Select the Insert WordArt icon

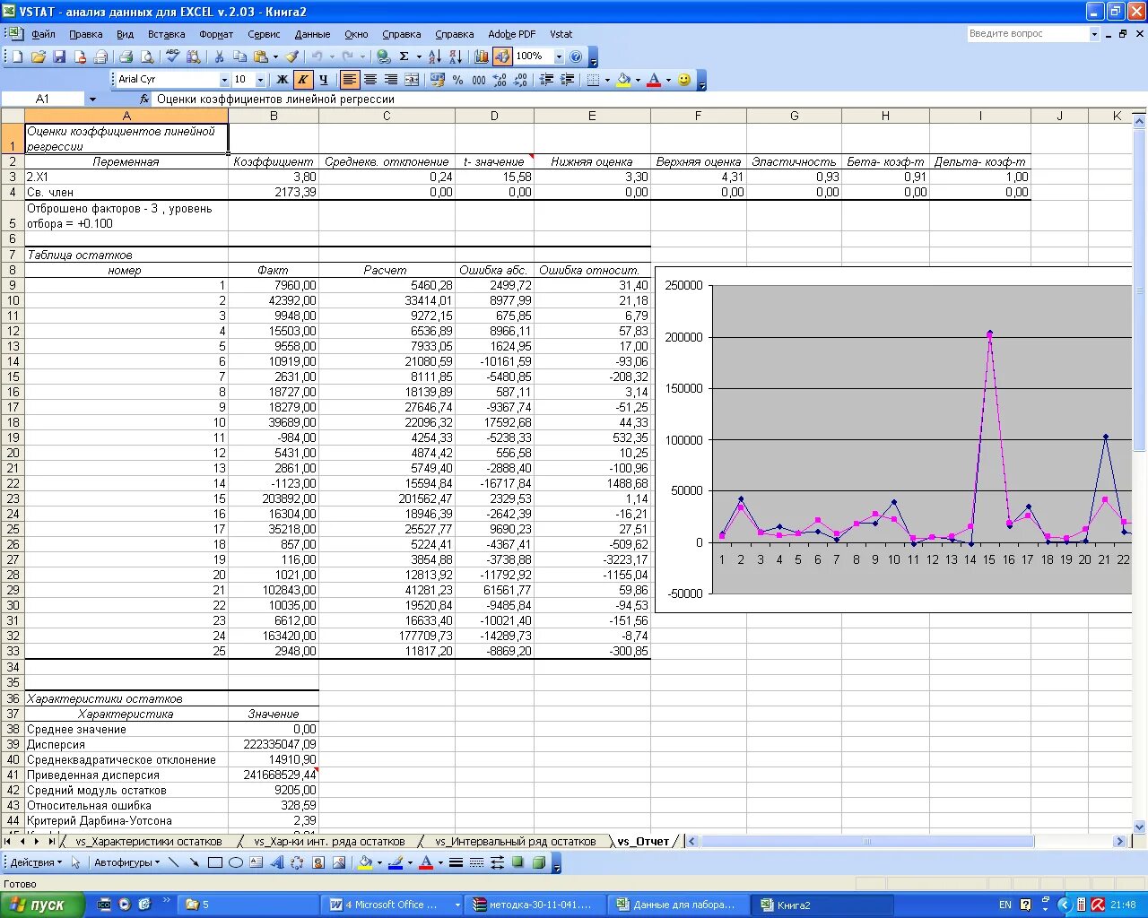pos(276,862)
